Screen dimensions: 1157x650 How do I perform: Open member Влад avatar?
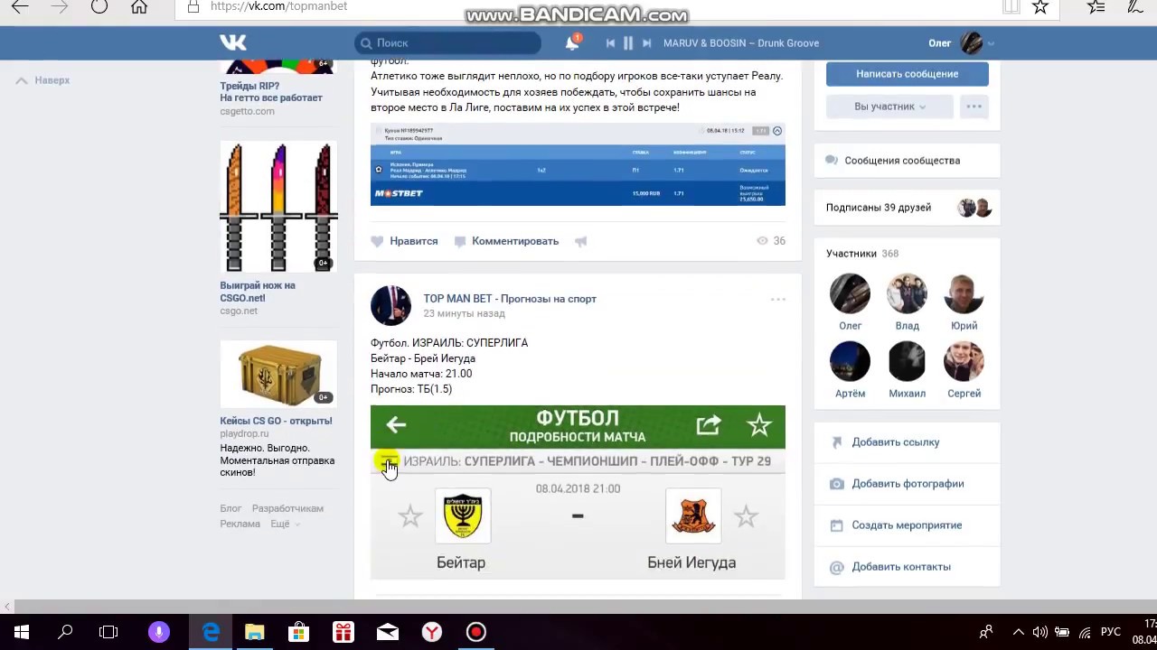[907, 294]
